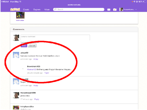
Task: Click thecardrawer9090's comment avatar
Action: pos(16,95)
